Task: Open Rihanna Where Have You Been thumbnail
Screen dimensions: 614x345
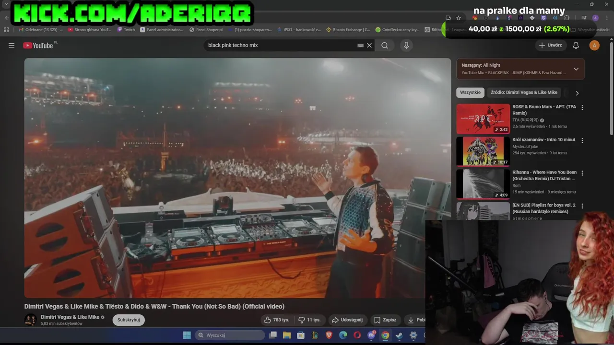Action: pos(483,184)
